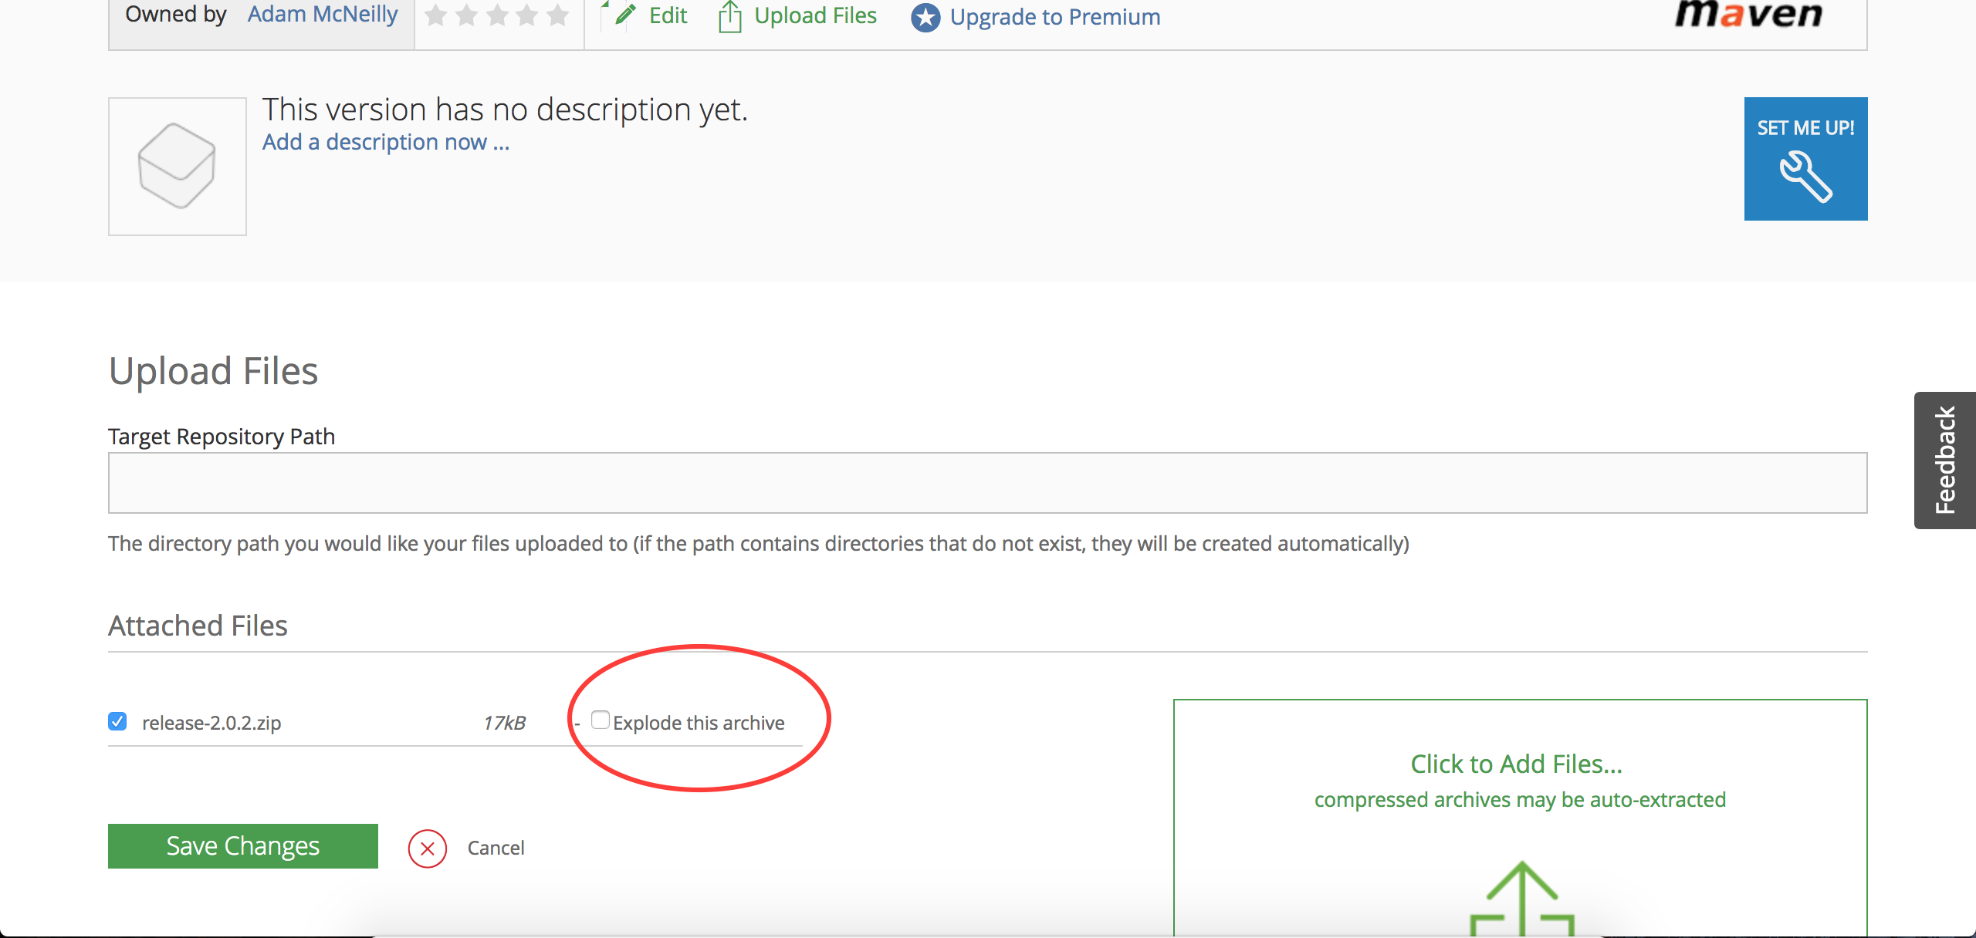
Task: Open Adam McNeilly owner profile link
Action: (x=323, y=14)
